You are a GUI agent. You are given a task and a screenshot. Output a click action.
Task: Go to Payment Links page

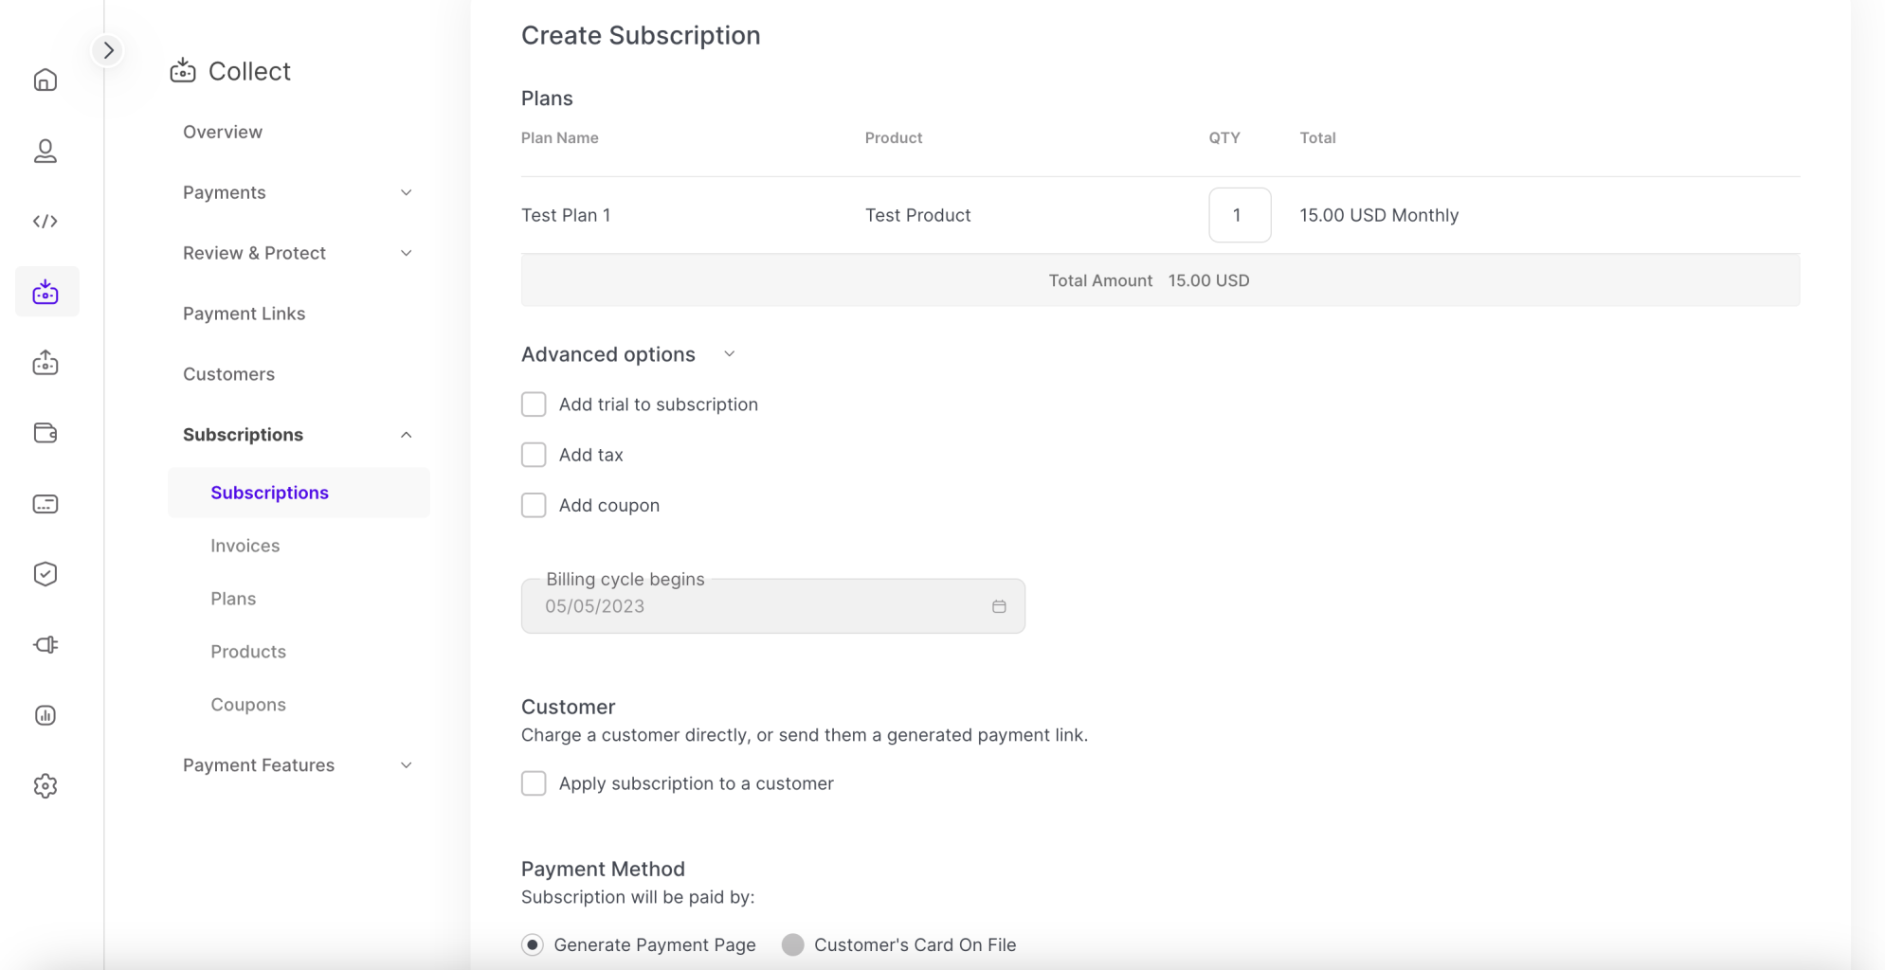click(244, 314)
